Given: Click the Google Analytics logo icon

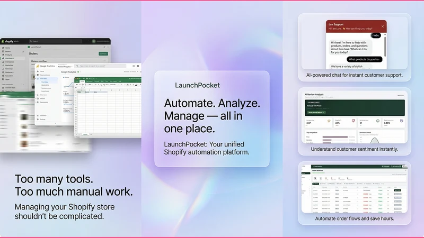Looking at the screenshot, I should point(37,66).
